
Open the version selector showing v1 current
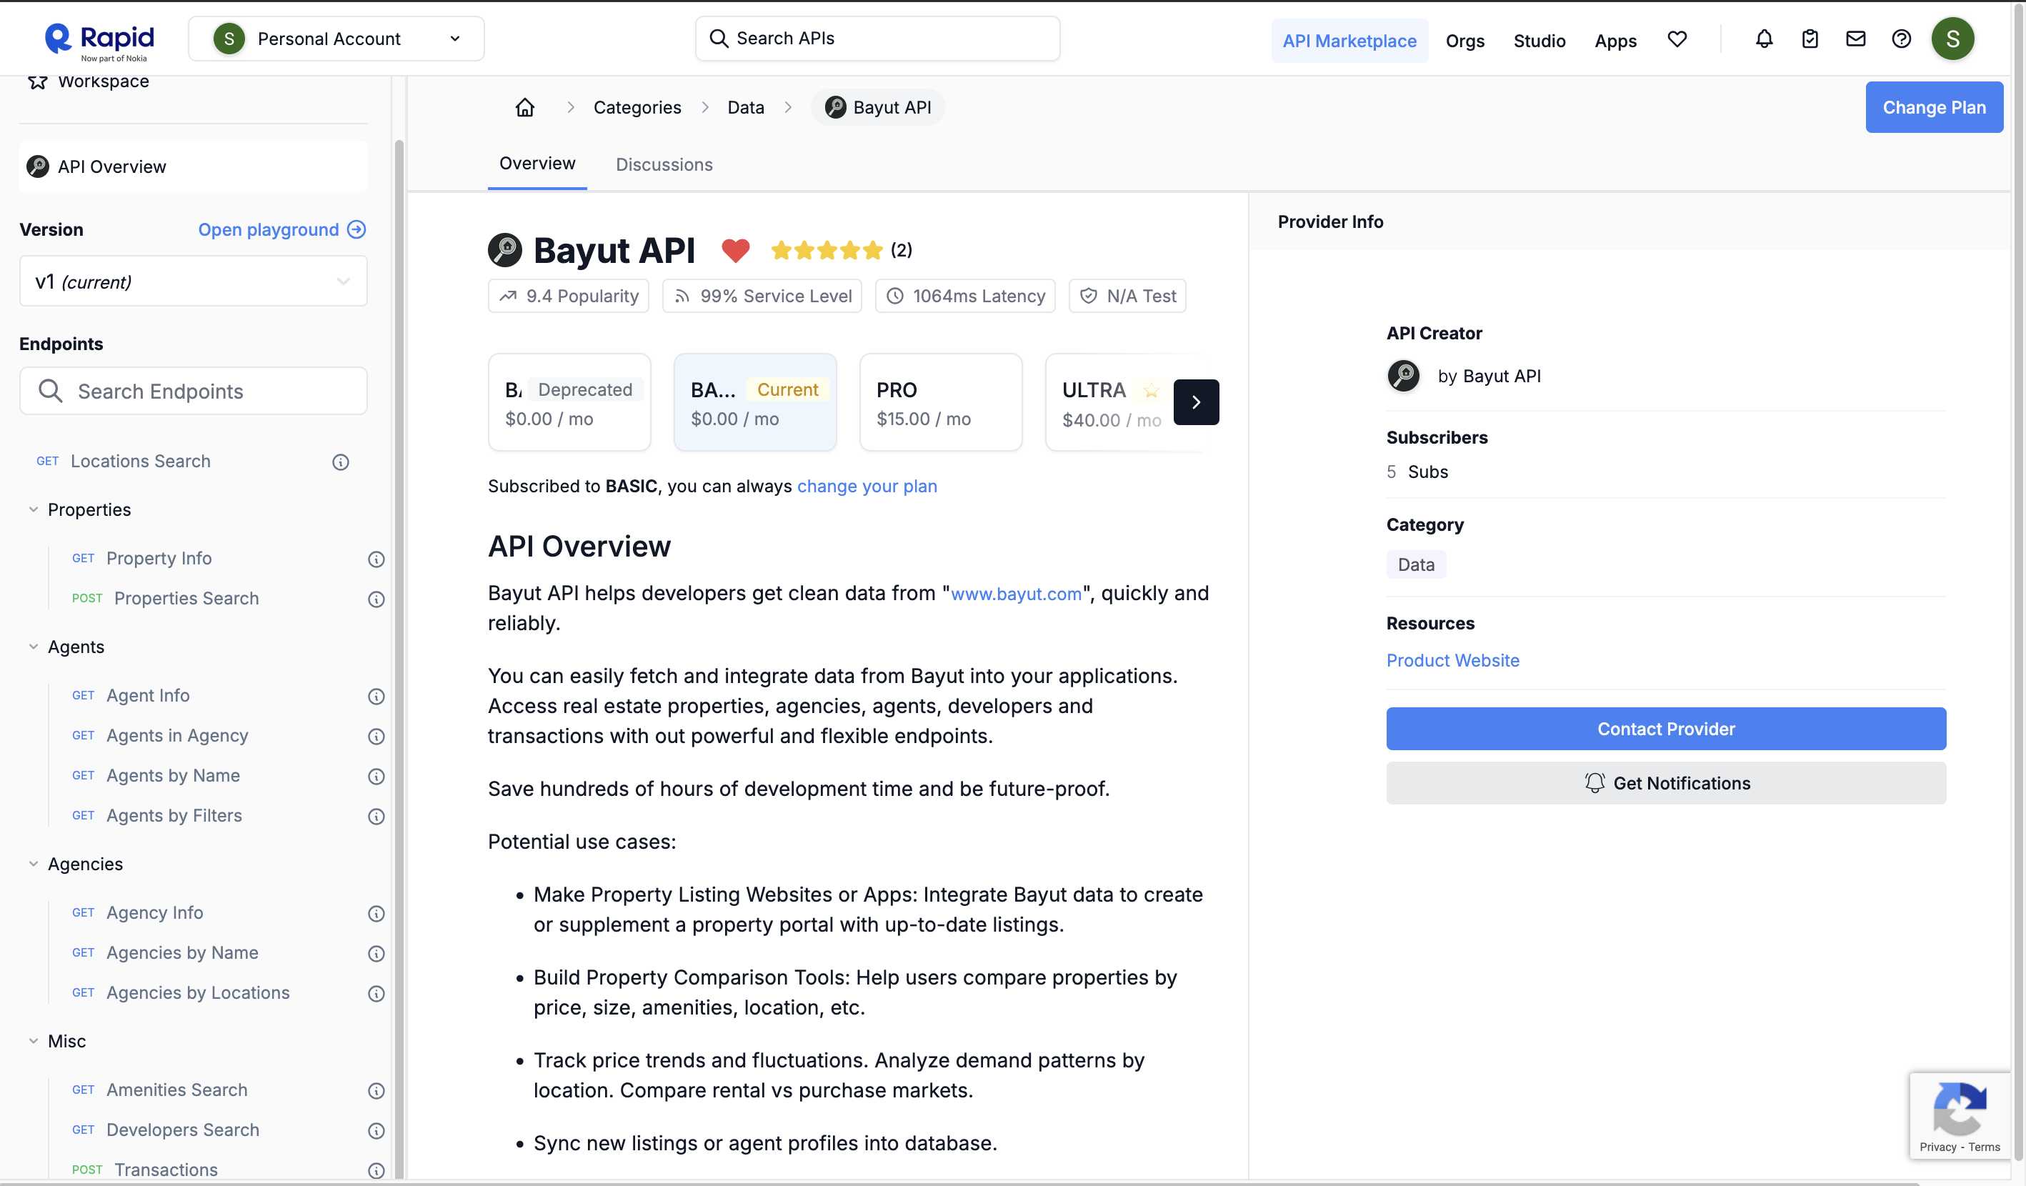coord(193,281)
